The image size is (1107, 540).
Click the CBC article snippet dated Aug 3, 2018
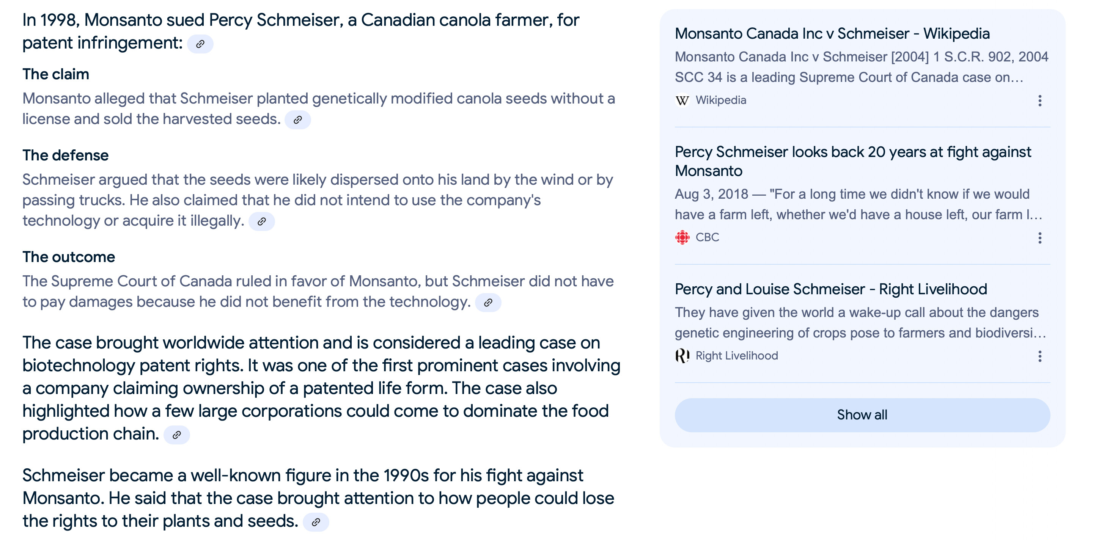(x=858, y=204)
